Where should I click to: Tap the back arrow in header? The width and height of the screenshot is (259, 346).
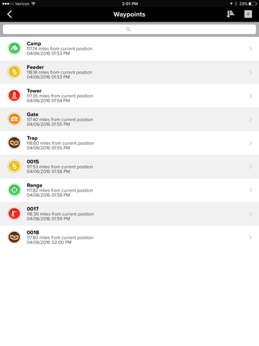click(x=9, y=14)
